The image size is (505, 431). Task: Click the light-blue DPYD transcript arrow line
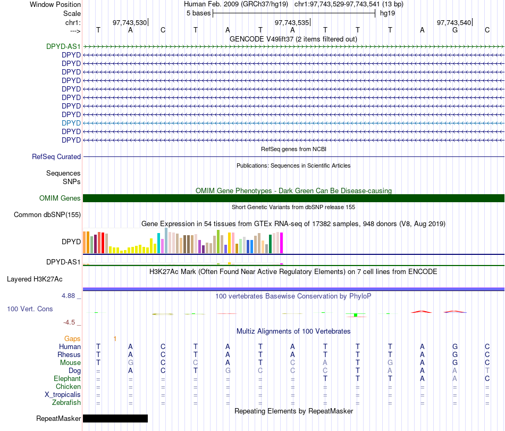(293, 123)
